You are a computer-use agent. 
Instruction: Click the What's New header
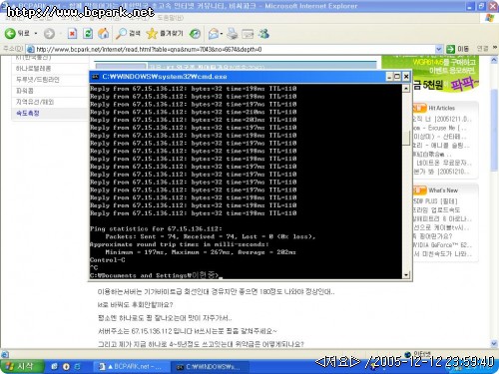pyautogui.click(x=443, y=190)
